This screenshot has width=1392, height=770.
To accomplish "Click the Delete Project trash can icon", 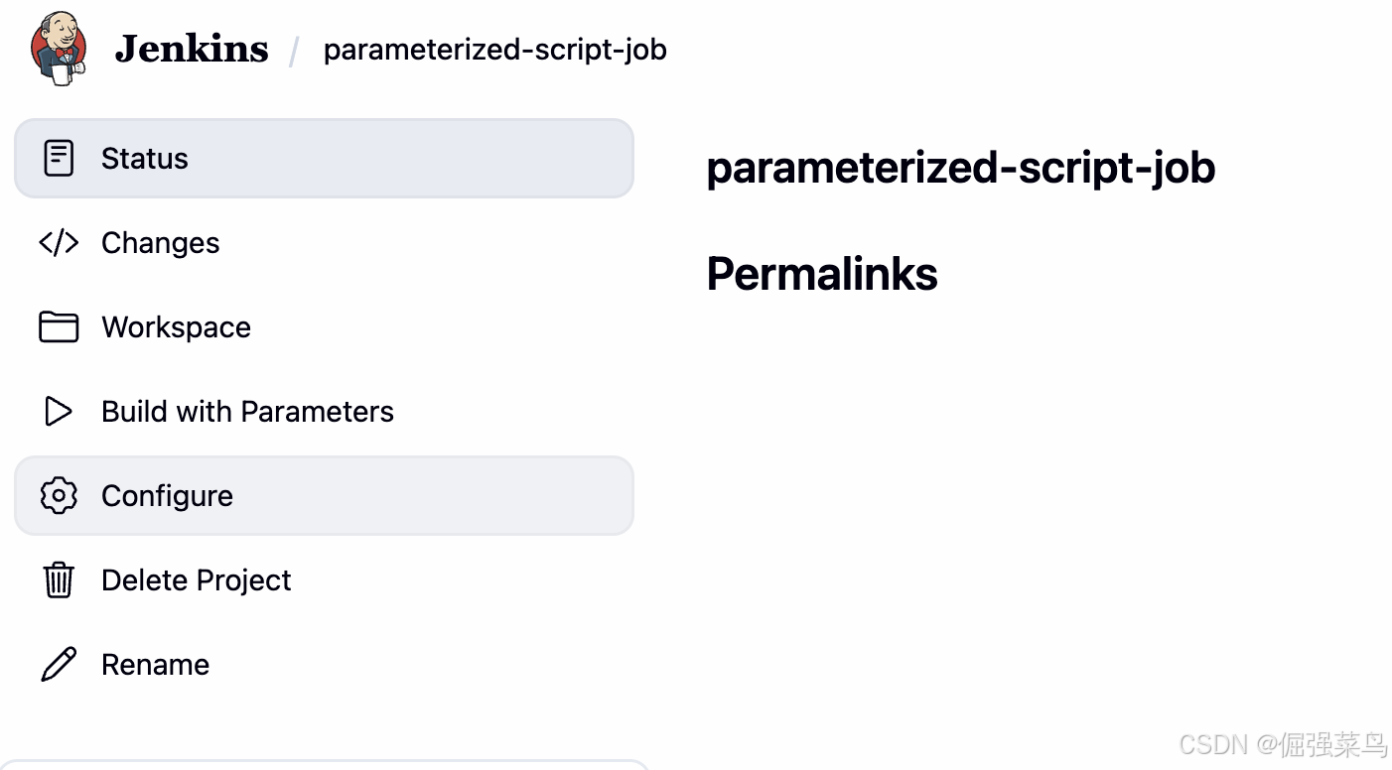I will pos(59,580).
